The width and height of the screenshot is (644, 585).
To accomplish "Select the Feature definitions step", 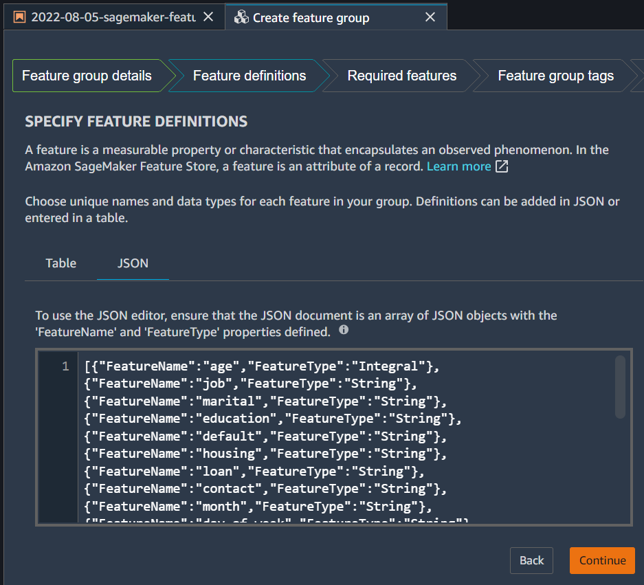I will click(249, 76).
